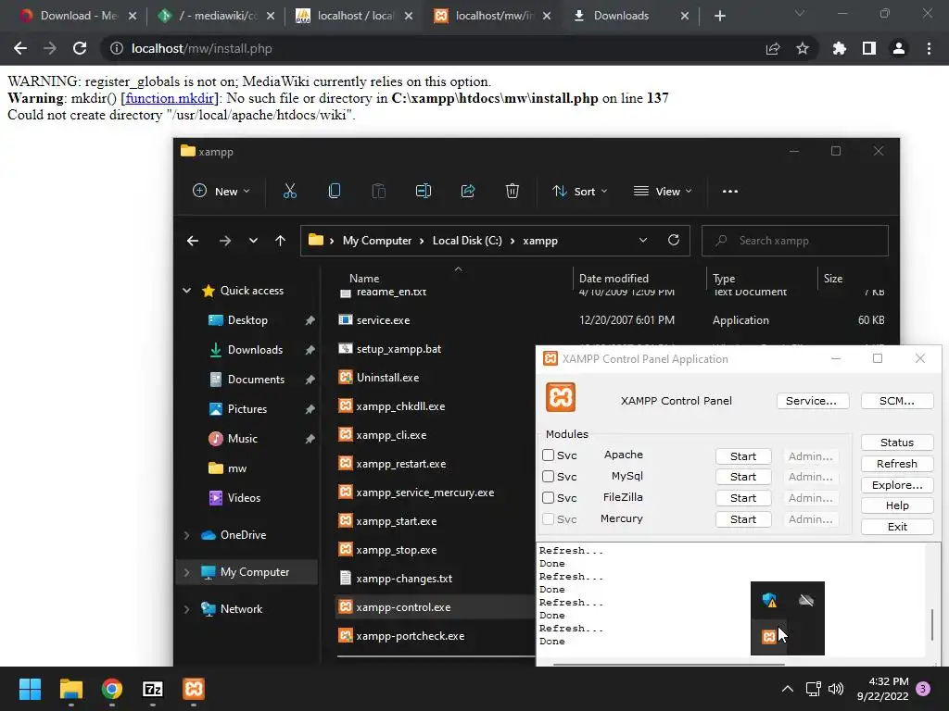The width and height of the screenshot is (949, 711).
Task: Switch to the Download - Me browser tab
Action: tap(78, 16)
